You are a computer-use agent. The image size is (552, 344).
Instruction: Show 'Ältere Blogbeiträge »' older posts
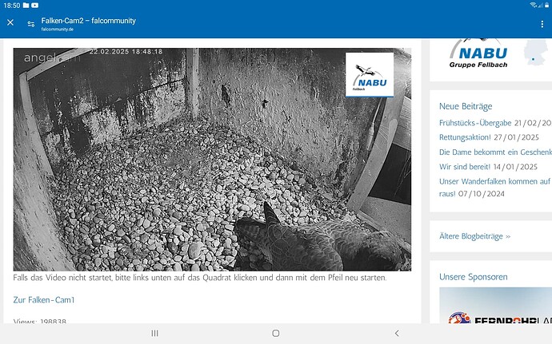(474, 236)
